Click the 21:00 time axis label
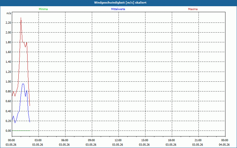This screenshot has height=148, width=237. click(198, 140)
